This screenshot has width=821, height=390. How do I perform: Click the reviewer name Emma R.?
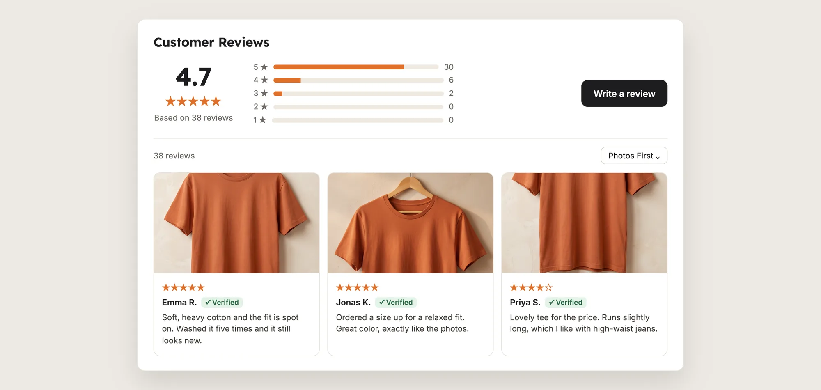pos(179,303)
